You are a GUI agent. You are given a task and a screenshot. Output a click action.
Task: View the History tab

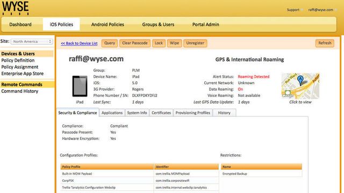[224, 113]
